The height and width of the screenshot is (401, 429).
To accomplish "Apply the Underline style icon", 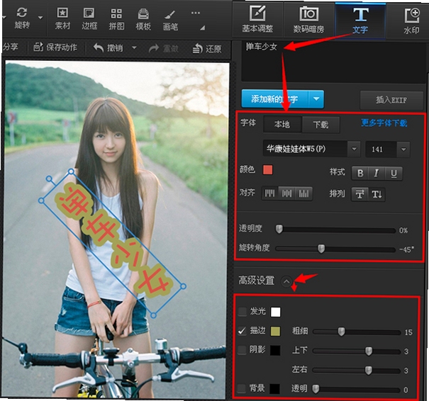I will coord(394,174).
